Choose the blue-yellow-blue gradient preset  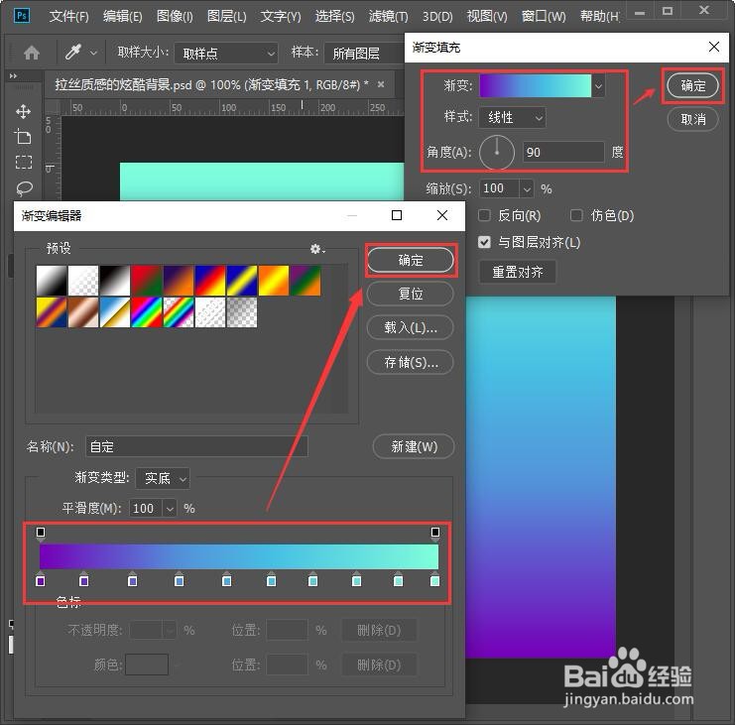click(242, 281)
